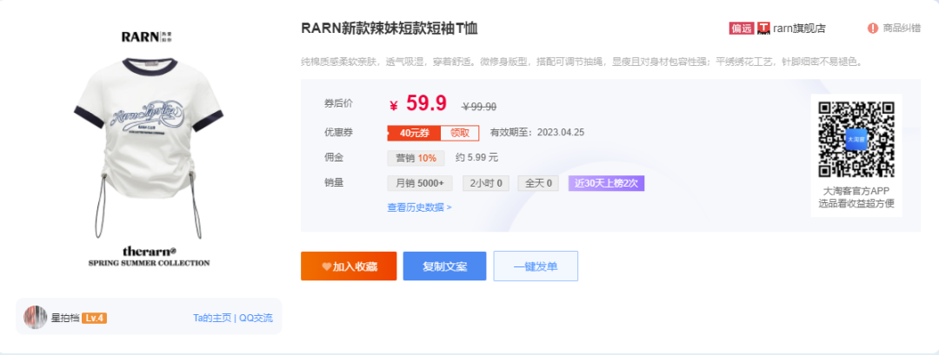Select the 全天 sales tag

(x=537, y=183)
